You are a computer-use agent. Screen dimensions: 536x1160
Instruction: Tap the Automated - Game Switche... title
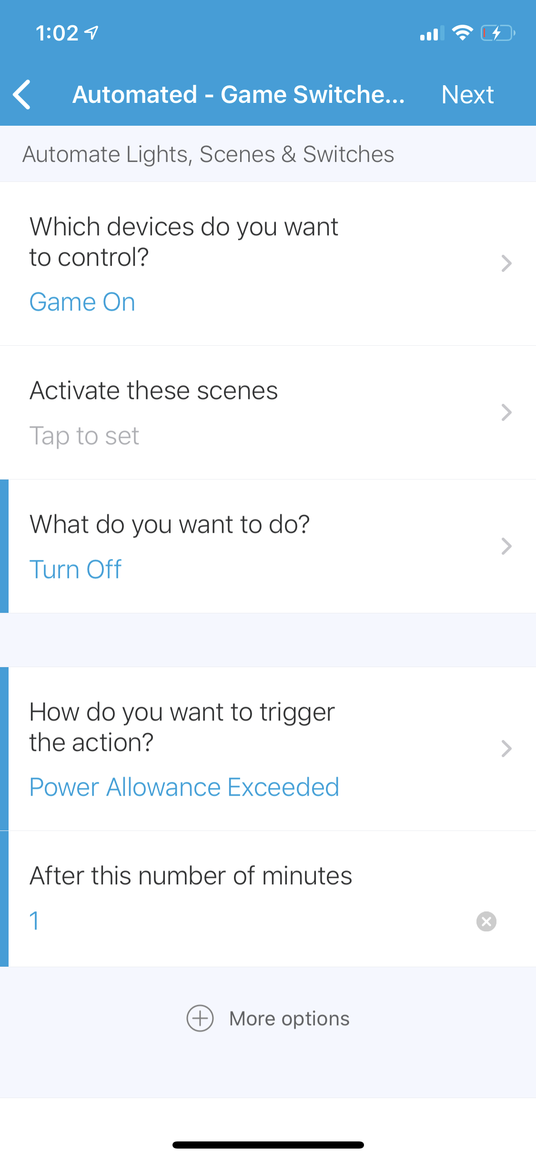pos(239,94)
